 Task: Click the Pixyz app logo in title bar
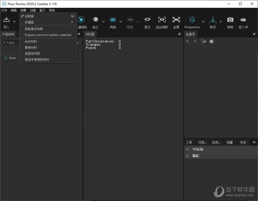pos(4,4)
